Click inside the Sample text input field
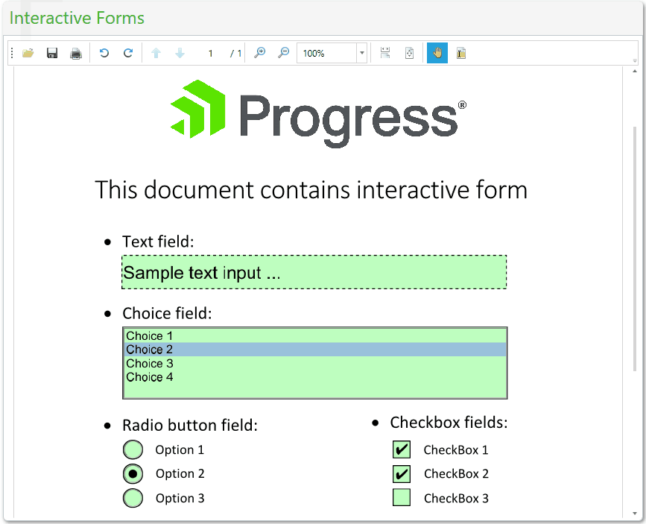This screenshot has width=646, height=524. (x=313, y=272)
